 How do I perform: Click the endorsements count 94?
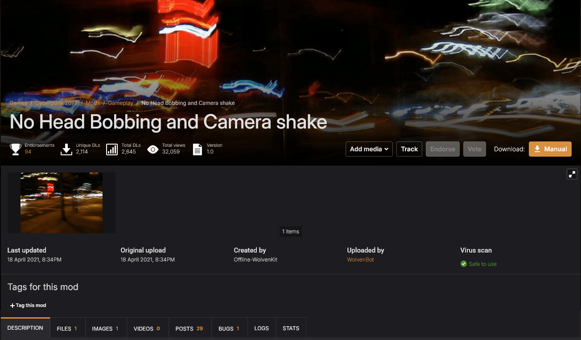28,152
